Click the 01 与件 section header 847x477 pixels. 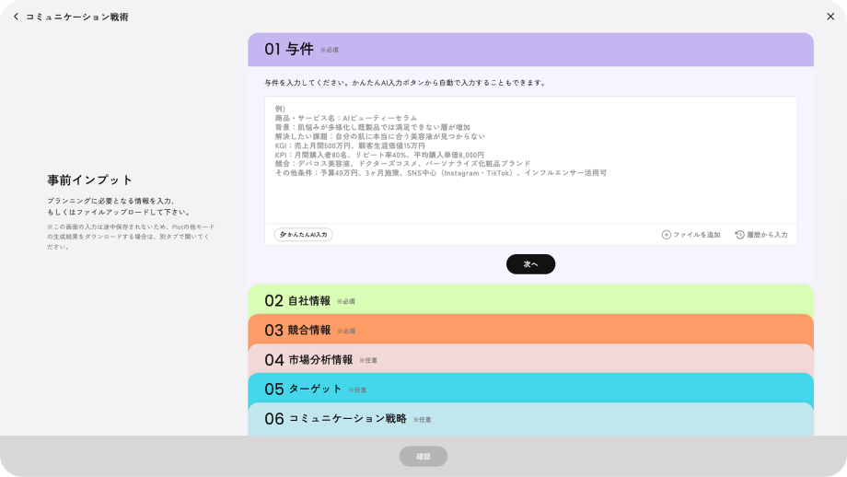[x=530, y=50]
